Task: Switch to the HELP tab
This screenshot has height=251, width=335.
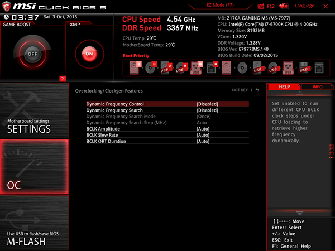Action: coord(284,86)
